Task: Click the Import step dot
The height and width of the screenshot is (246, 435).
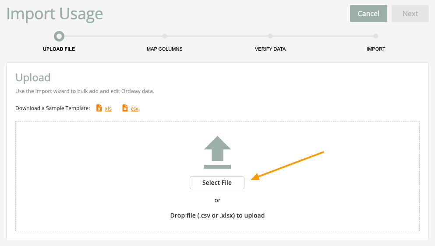Action: (x=376, y=36)
